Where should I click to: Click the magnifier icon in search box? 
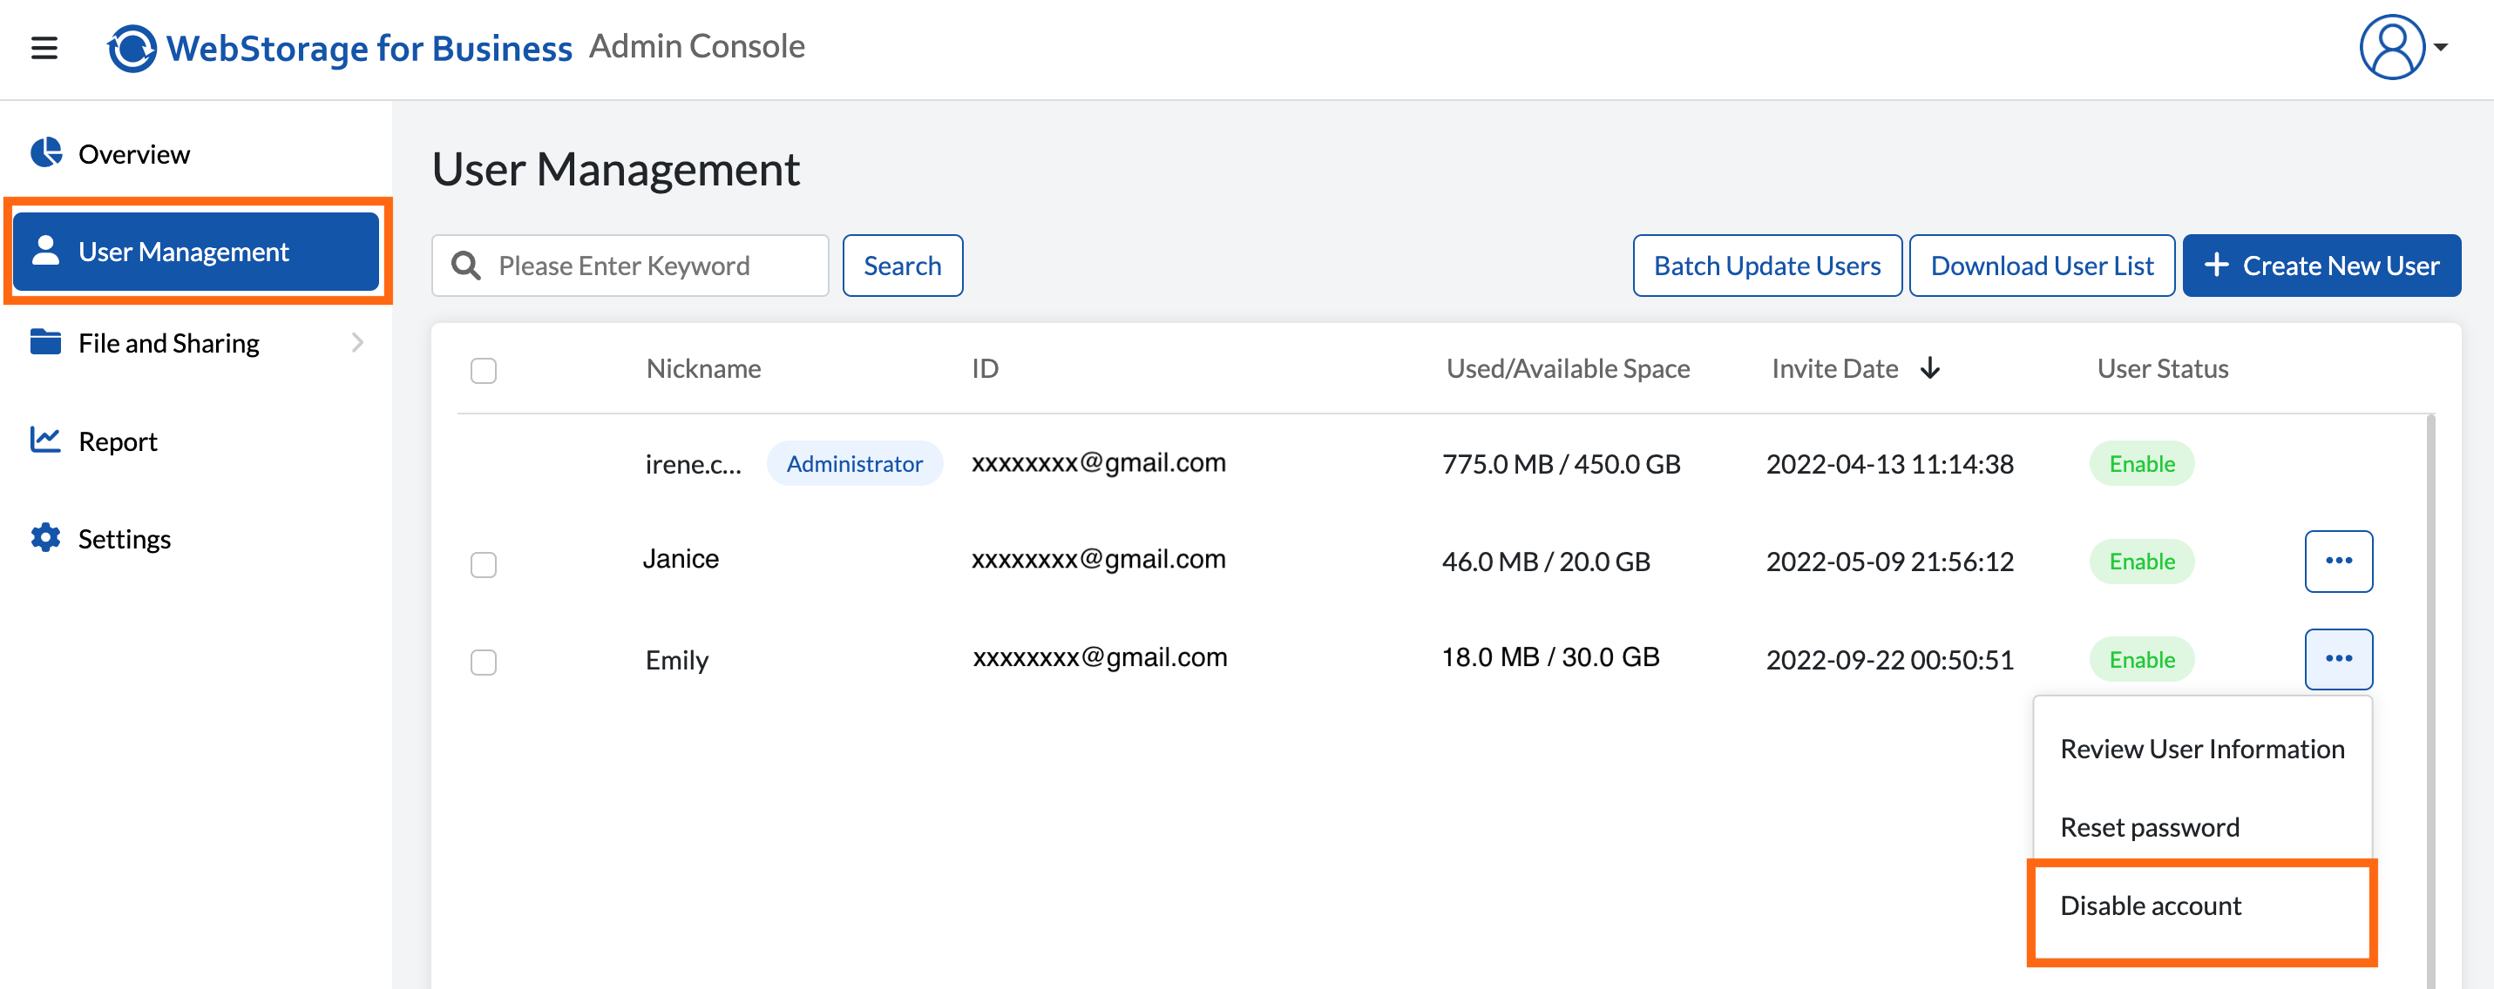click(x=467, y=266)
